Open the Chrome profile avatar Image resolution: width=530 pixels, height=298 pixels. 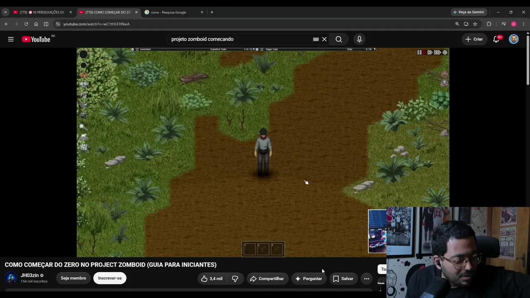pyautogui.click(x=514, y=24)
